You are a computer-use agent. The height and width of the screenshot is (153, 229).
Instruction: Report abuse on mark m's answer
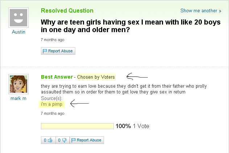click(x=87, y=140)
